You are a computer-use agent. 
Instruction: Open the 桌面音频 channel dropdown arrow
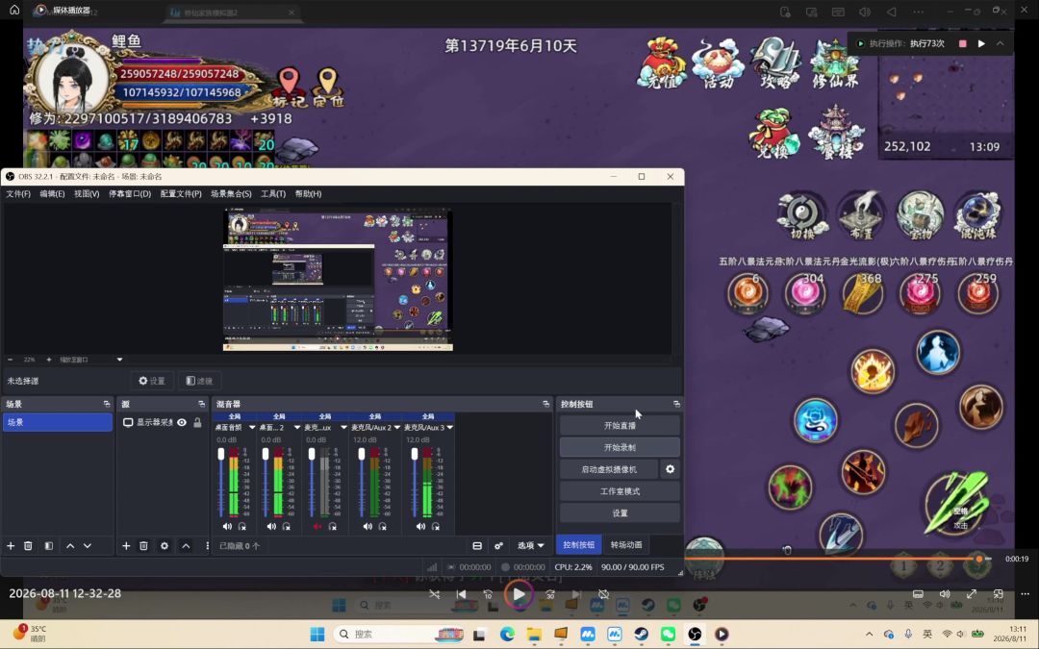tap(252, 428)
